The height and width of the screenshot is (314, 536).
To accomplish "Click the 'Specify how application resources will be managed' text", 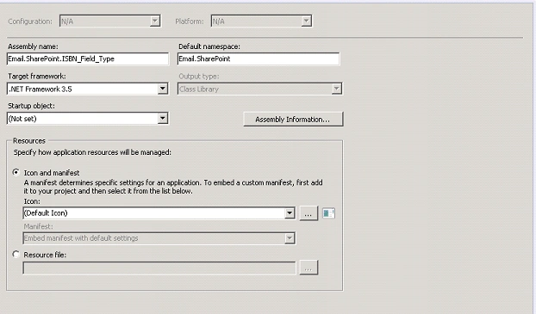I will point(92,152).
